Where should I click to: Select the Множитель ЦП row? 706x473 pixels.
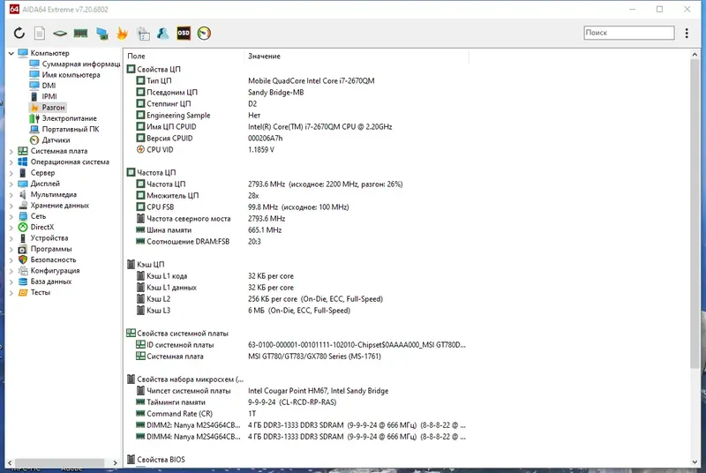296,195
